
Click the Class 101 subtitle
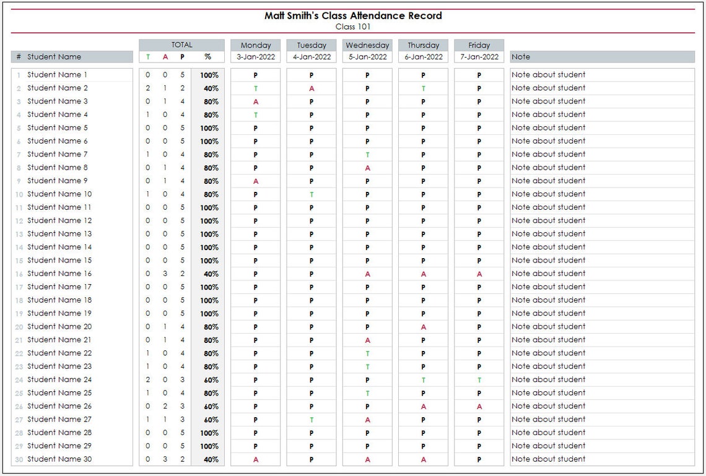point(353,27)
